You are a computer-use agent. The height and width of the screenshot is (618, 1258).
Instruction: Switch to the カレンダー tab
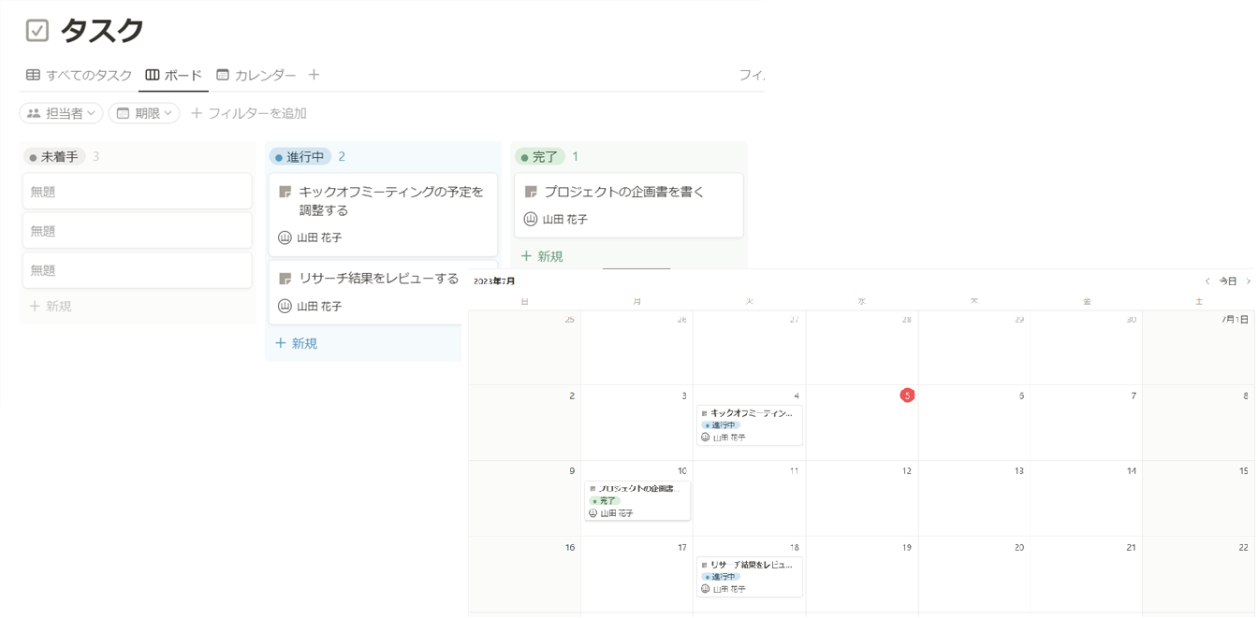[x=256, y=75]
